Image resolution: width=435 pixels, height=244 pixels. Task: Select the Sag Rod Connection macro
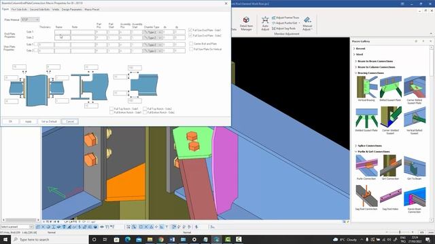[366, 198]
